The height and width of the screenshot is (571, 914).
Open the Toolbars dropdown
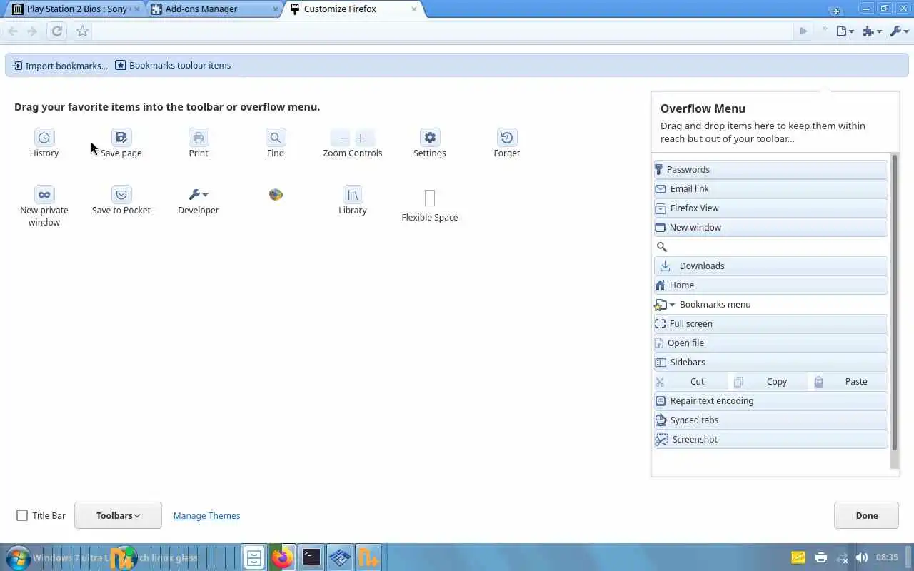coord(118,515)
